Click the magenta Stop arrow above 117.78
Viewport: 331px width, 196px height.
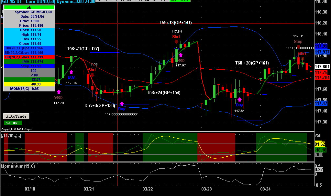coord(59,92)
